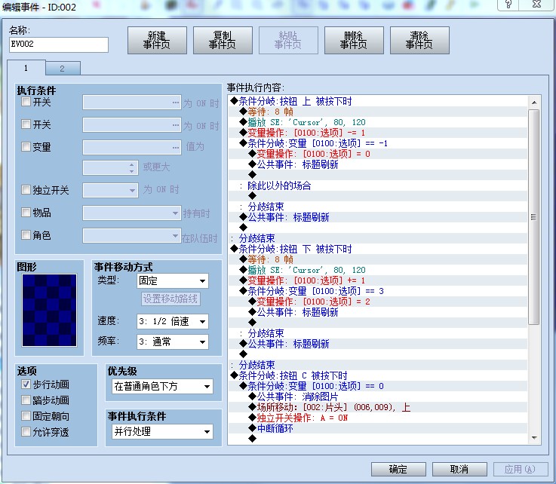This screenshot has height=484, width=556.
Task: Open the 类型 dropdown showing 固定
Action: pyautogui.click(x=172, y=281)
